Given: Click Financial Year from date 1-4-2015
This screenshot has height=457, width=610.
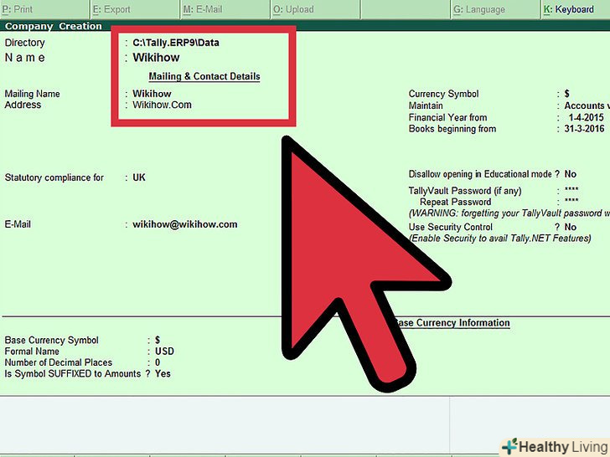Looking at the screenshot, I should click(586, 117).
